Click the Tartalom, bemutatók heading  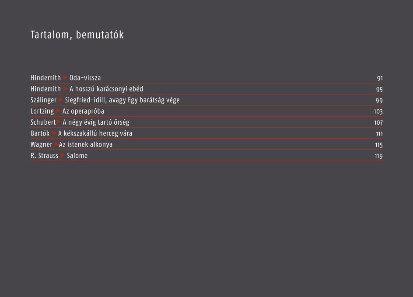pos(77,35)
